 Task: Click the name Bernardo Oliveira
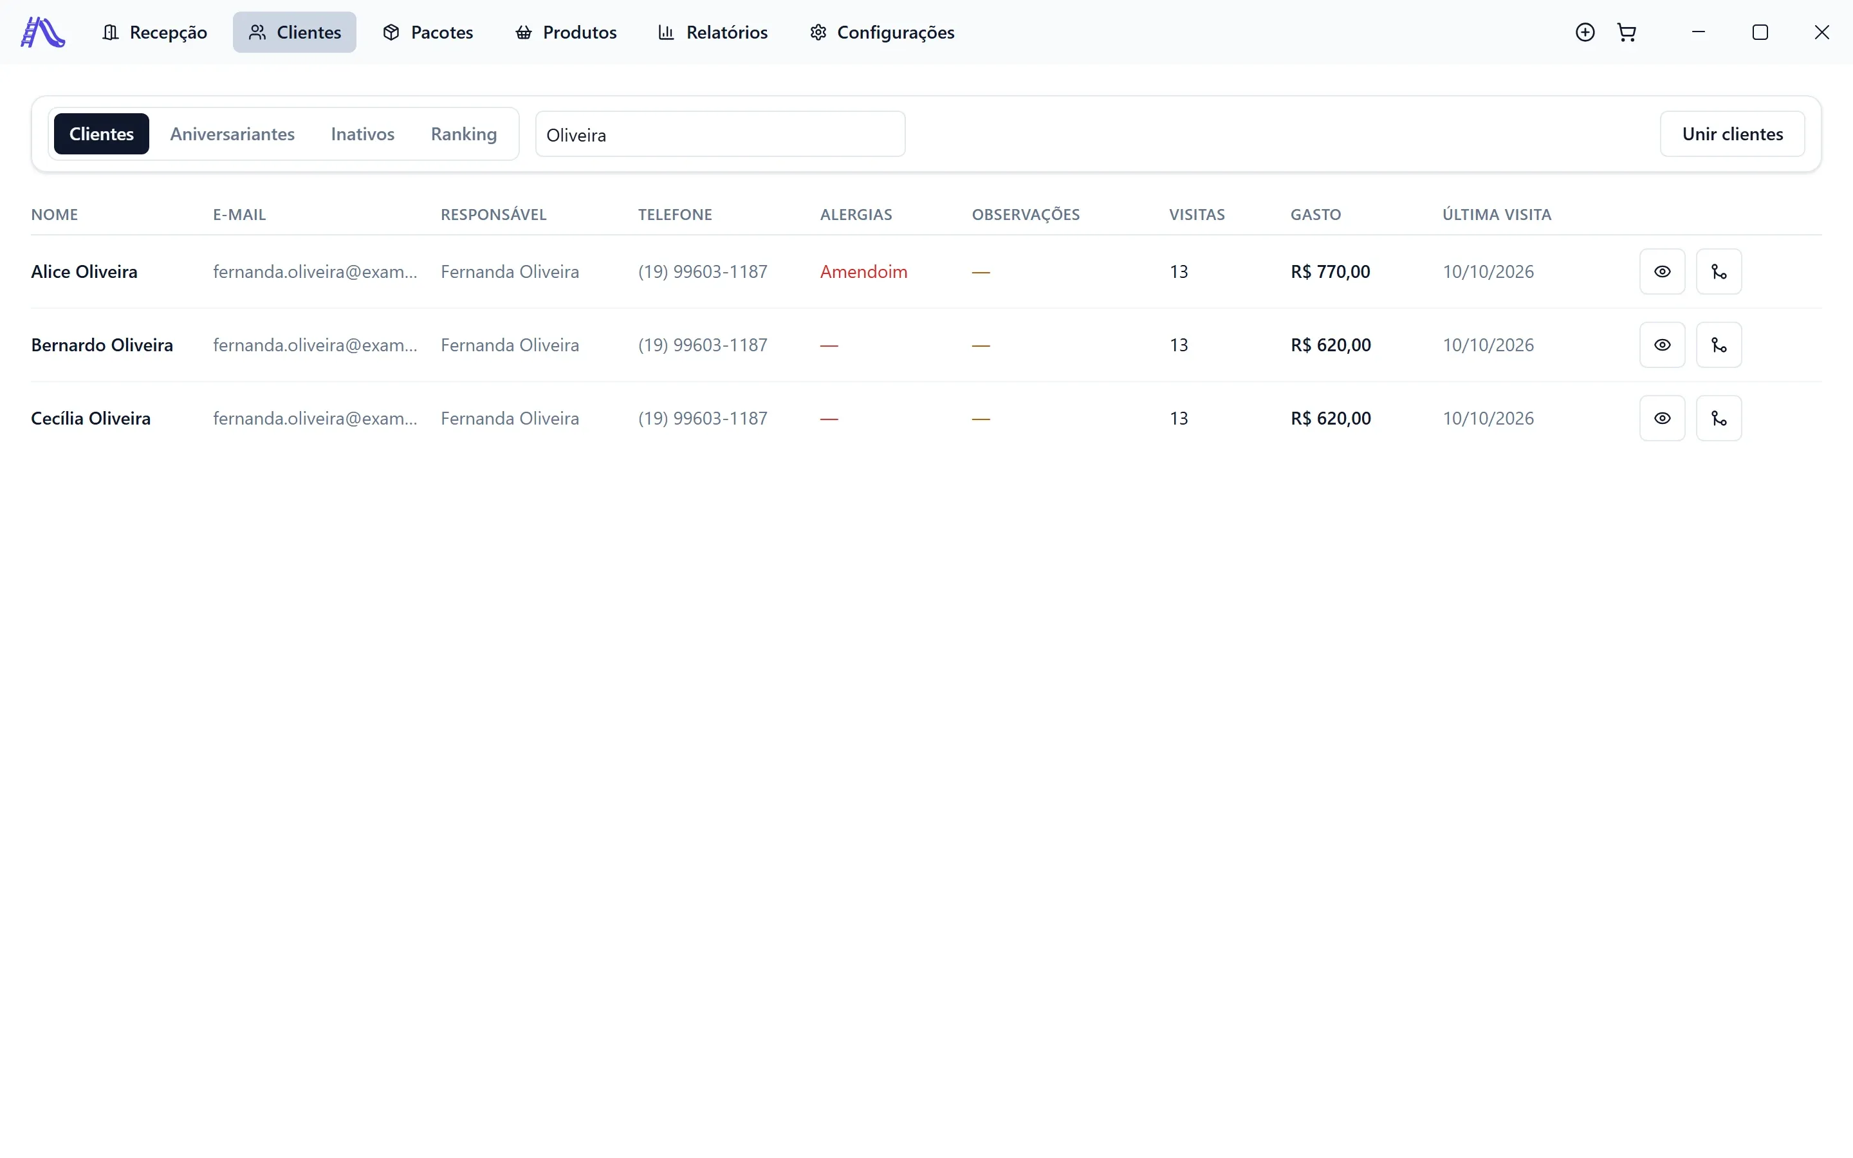pyautogui.click(x=102, y=345)
